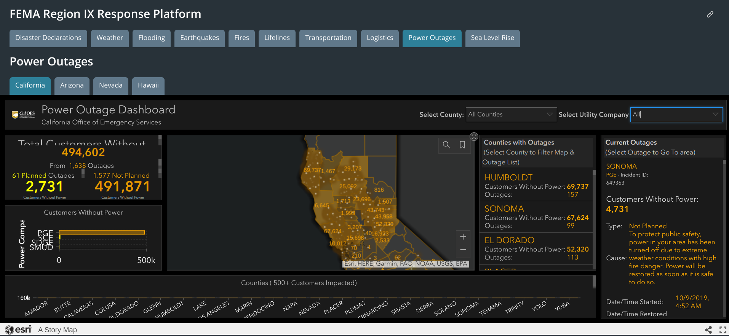This screenshot has height=336, width=729.
Task: Select the California state tab
Action: (30, 86)
